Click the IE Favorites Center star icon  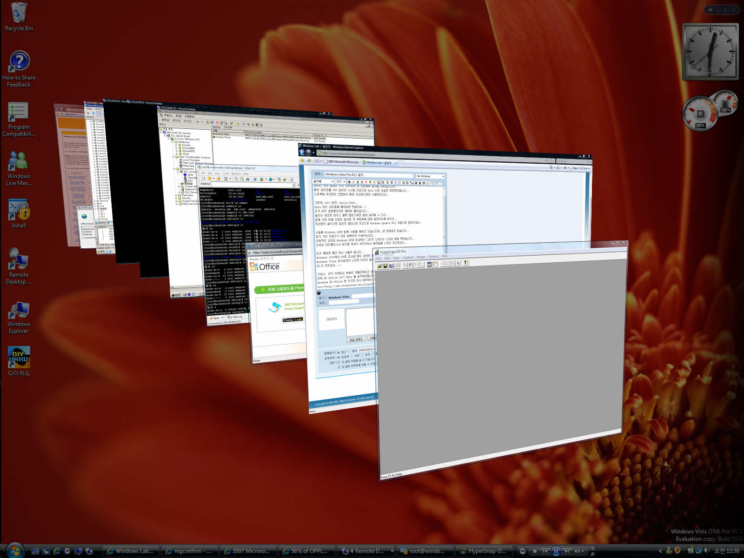pos(302,160)
